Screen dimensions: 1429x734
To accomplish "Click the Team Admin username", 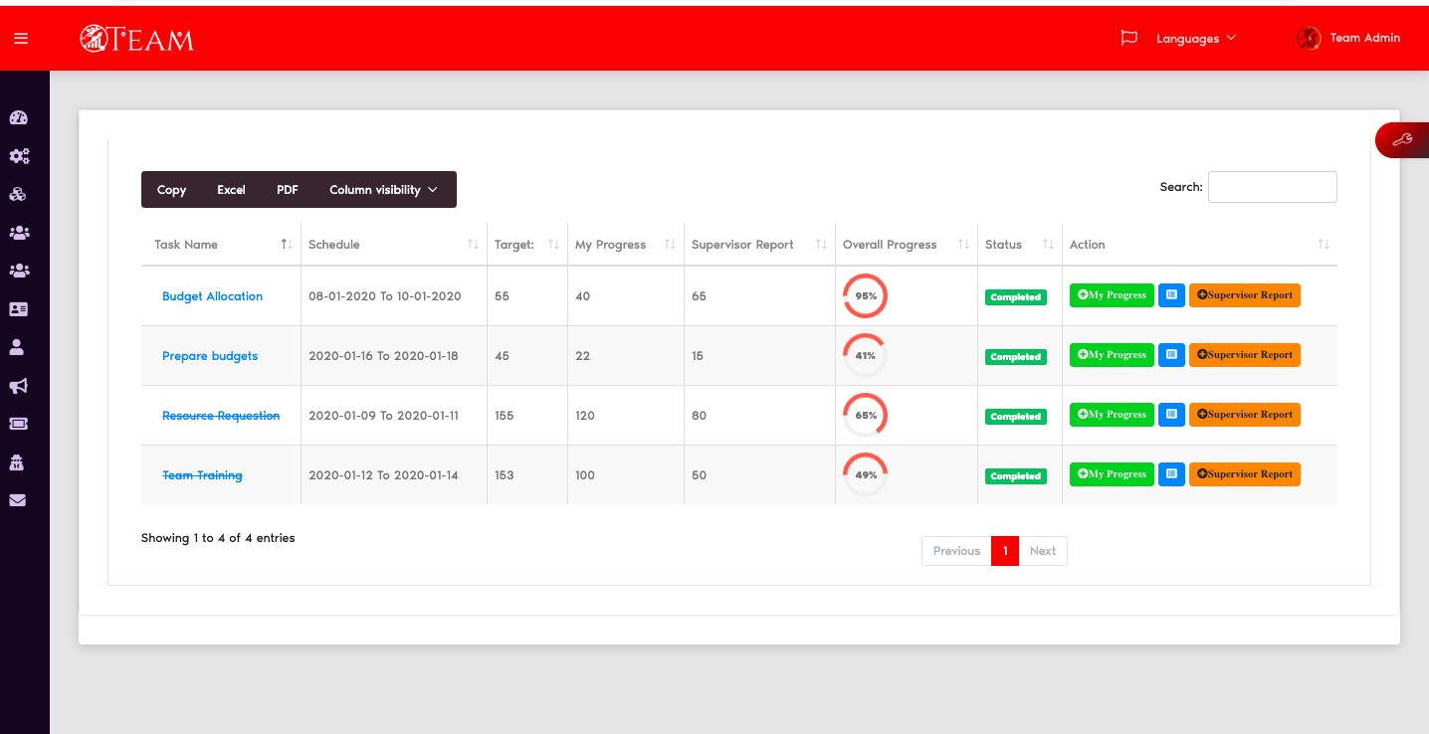I will [1364, 38].
